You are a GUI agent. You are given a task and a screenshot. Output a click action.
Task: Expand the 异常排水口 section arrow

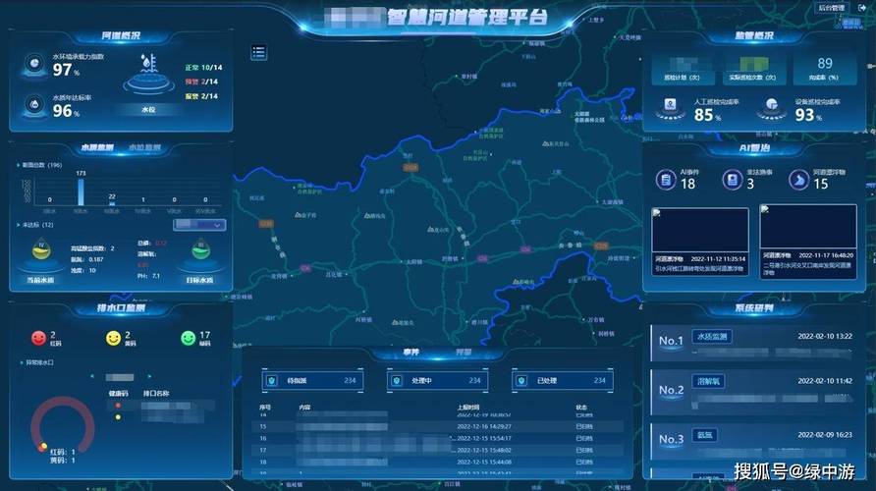(23, 362)
